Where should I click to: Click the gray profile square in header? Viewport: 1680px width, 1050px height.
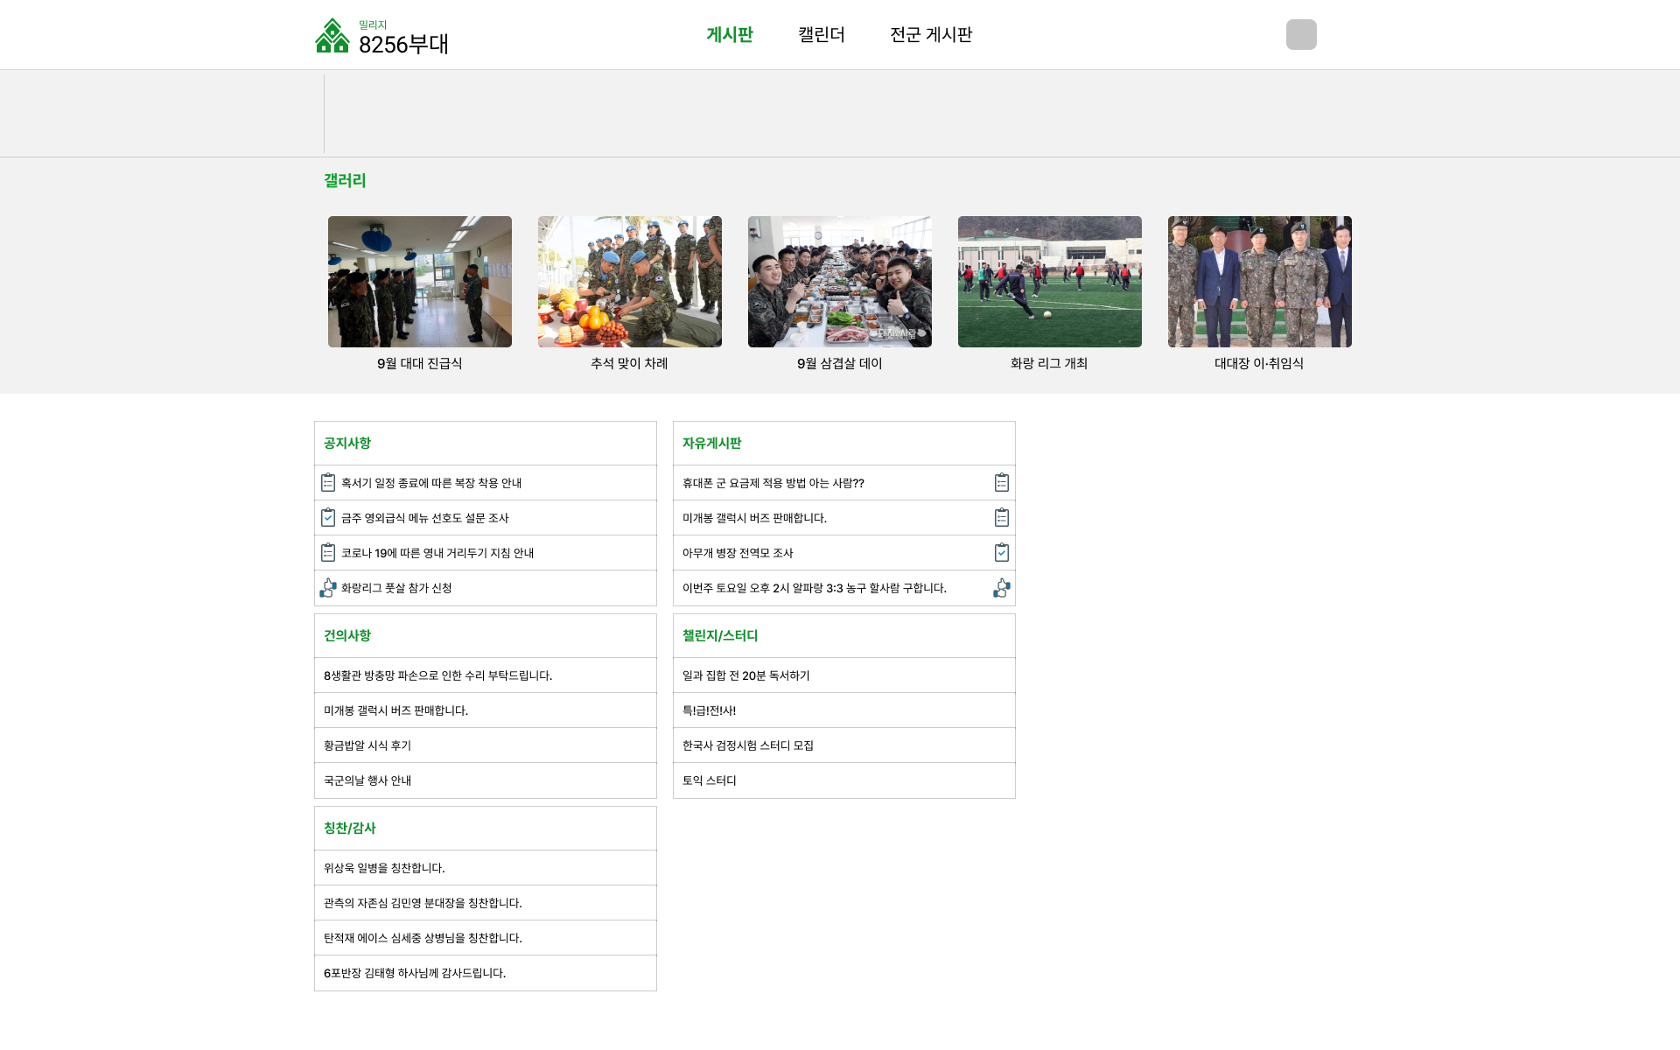click(x=1301, y=35)
